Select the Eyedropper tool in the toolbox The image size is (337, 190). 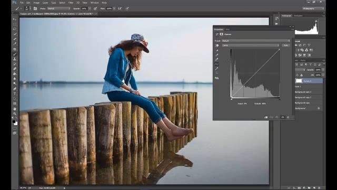point(15,44)
